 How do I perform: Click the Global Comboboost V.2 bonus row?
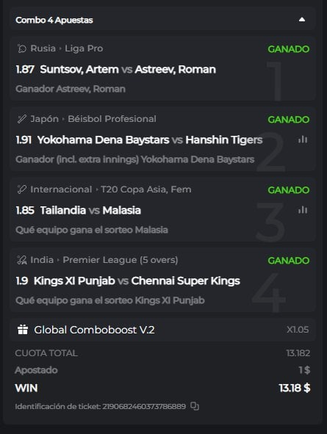163,330
